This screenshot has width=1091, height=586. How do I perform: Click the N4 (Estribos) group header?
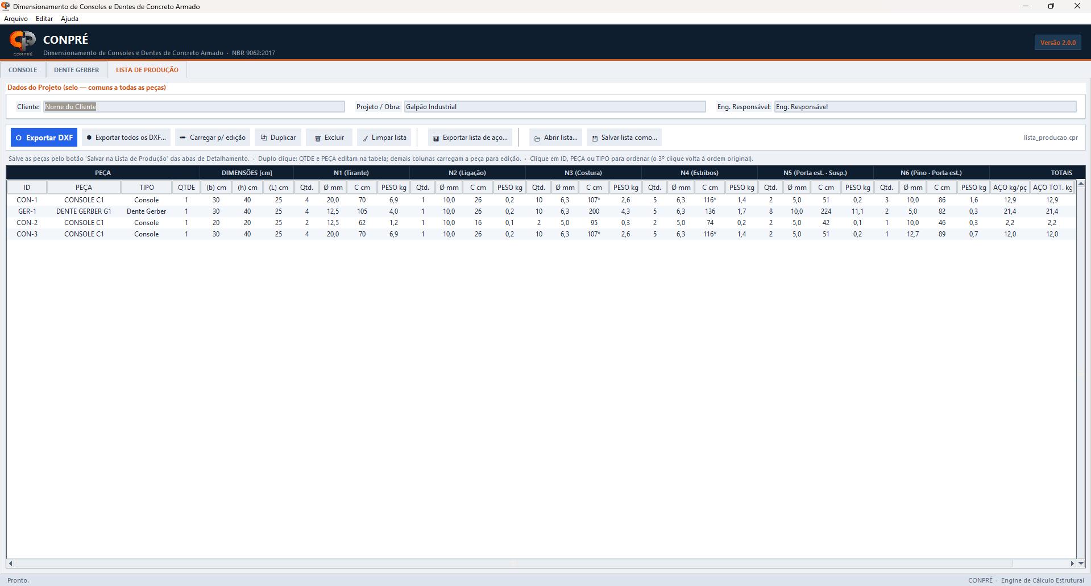(699, 173)
